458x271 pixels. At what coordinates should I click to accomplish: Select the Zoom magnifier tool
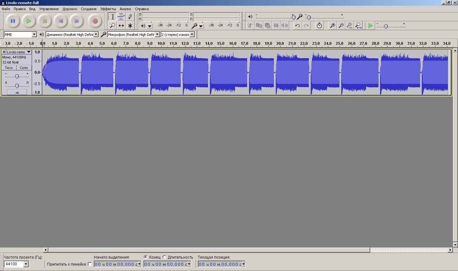(113, 25)
